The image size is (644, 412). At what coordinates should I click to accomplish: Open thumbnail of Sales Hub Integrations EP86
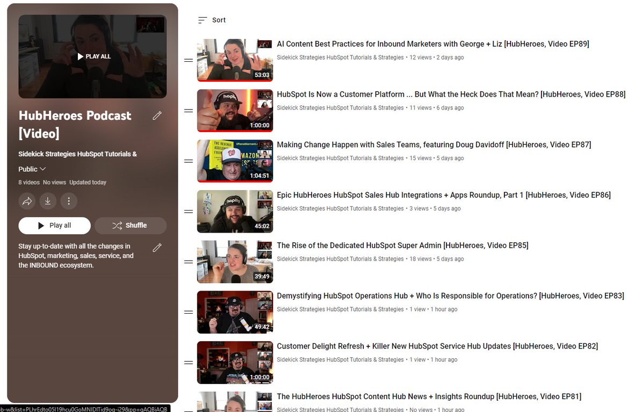235,212
